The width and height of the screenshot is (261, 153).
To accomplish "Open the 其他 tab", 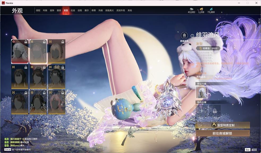I will (130, 10).
